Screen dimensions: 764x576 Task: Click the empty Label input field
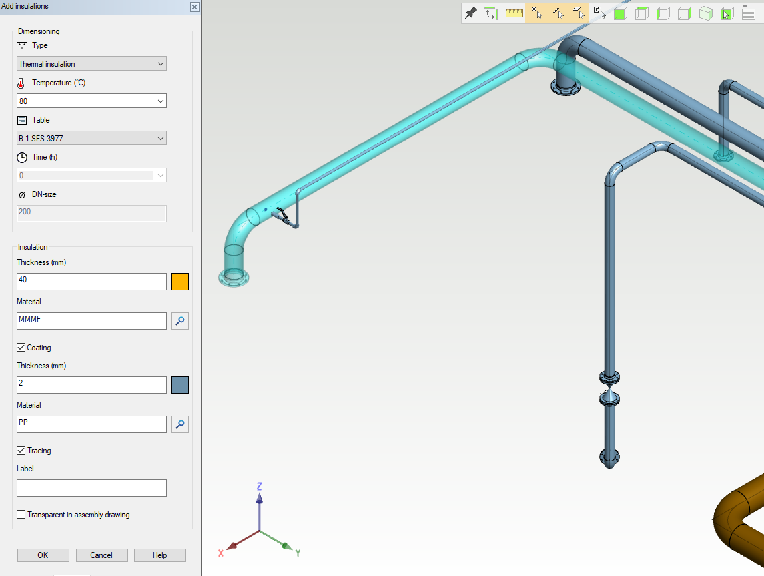click(91, 488)
